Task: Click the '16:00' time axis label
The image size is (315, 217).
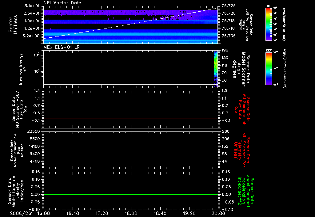Action: (44, 213)
